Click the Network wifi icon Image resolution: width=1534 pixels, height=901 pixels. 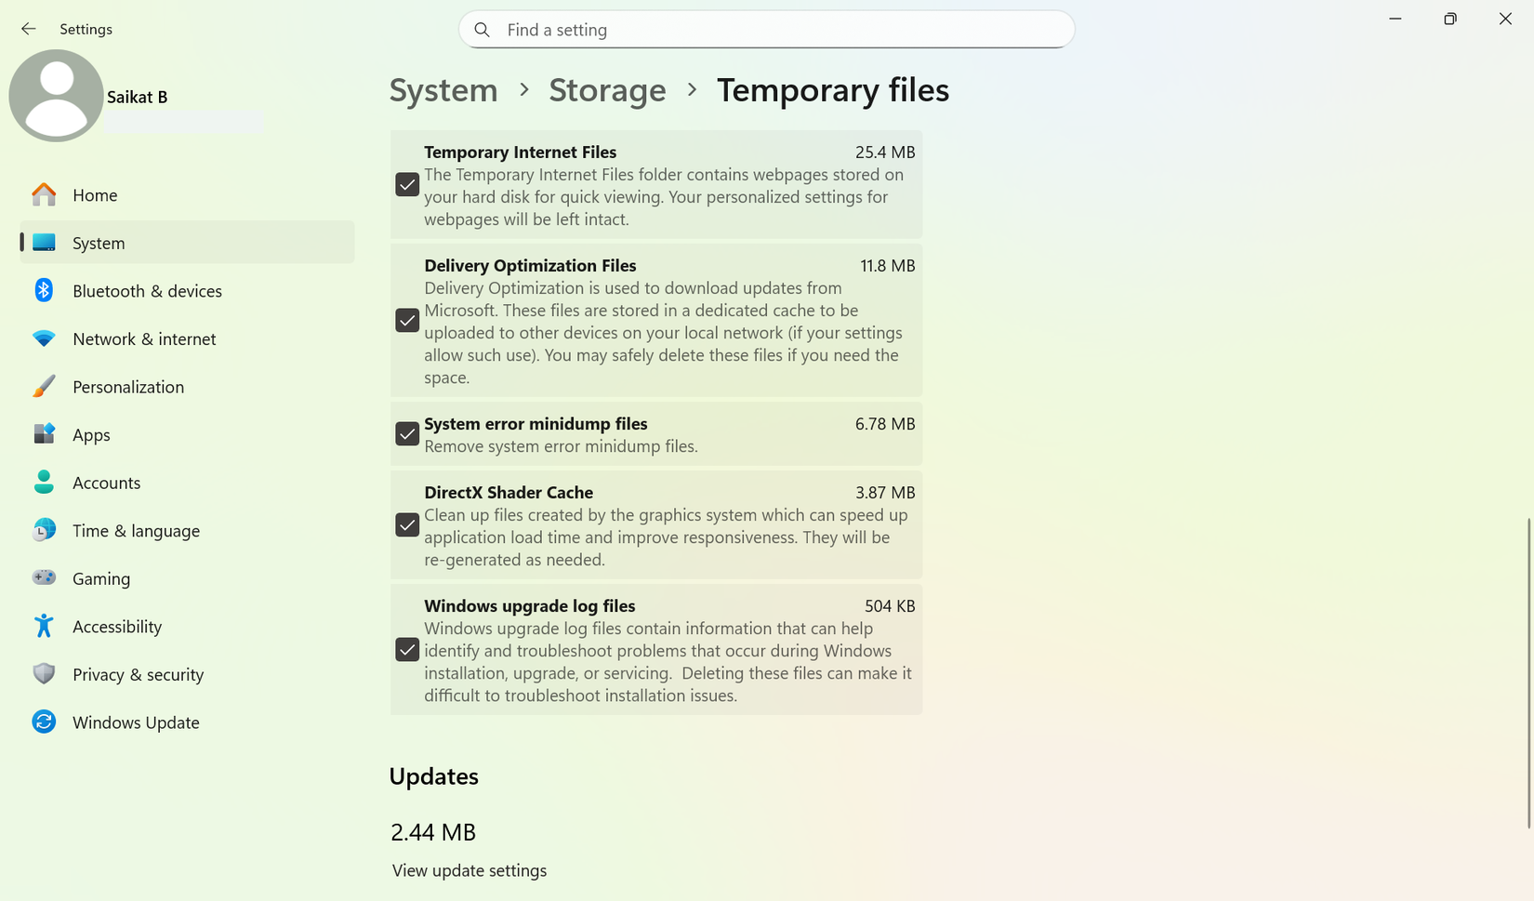44,338
